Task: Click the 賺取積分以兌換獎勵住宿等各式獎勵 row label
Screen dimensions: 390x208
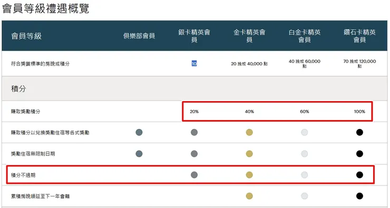Action: click(50, 133)
